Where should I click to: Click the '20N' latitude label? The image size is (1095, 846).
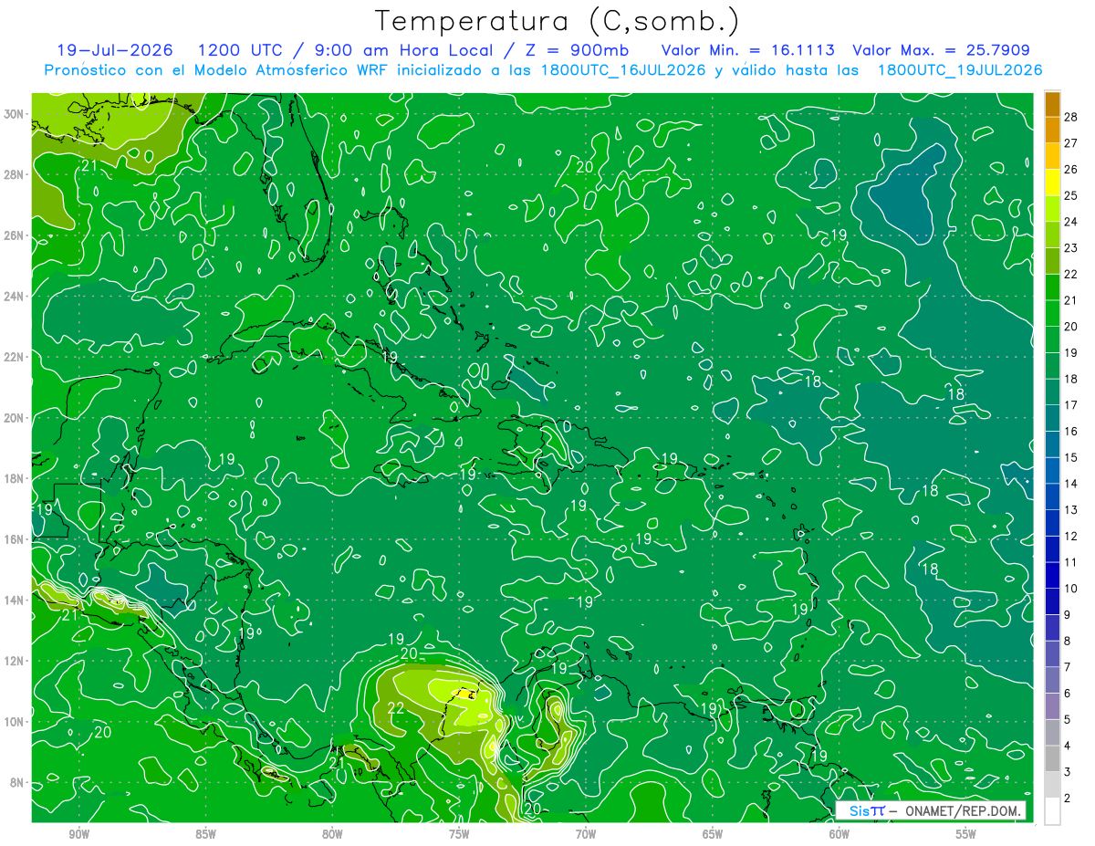pyautogui.click(x=15, y=417)
